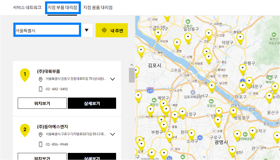Click numbered pin 1 for 대륙부품
Viewport: 280px width, 160px height.
pos(25,75)
